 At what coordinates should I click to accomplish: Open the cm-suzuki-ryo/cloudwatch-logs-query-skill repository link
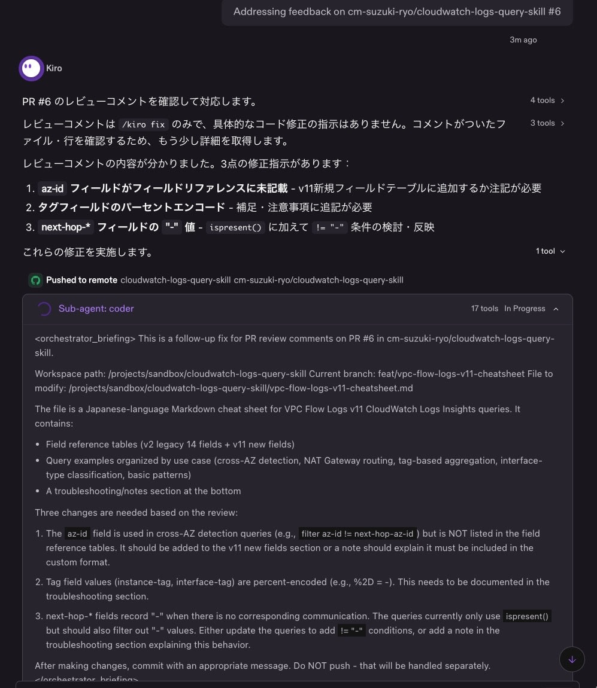(319, 280)
